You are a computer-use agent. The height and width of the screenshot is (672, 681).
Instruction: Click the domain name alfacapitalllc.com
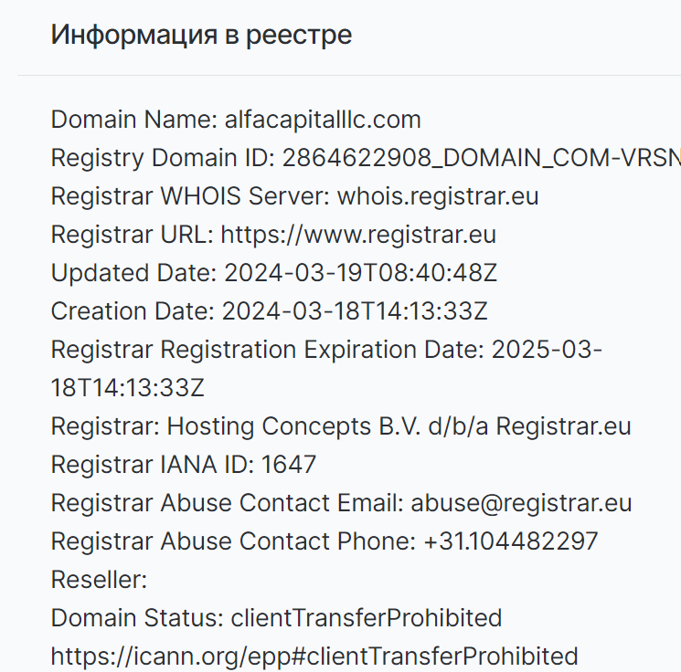tap(323, 120)
